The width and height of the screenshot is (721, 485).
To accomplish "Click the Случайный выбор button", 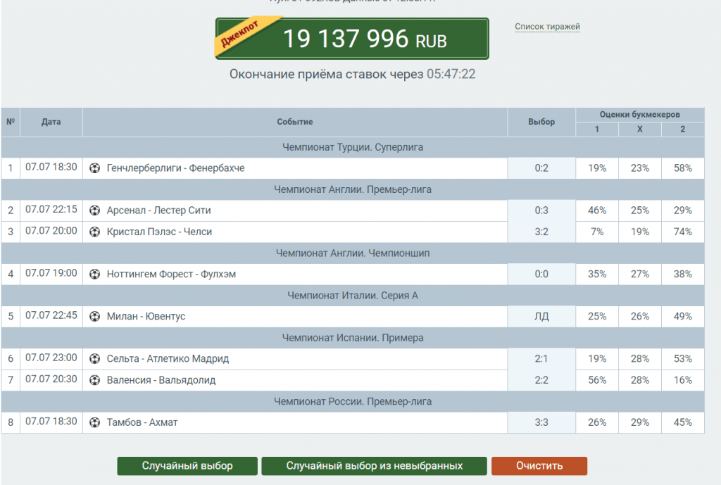I will [187, 466].
